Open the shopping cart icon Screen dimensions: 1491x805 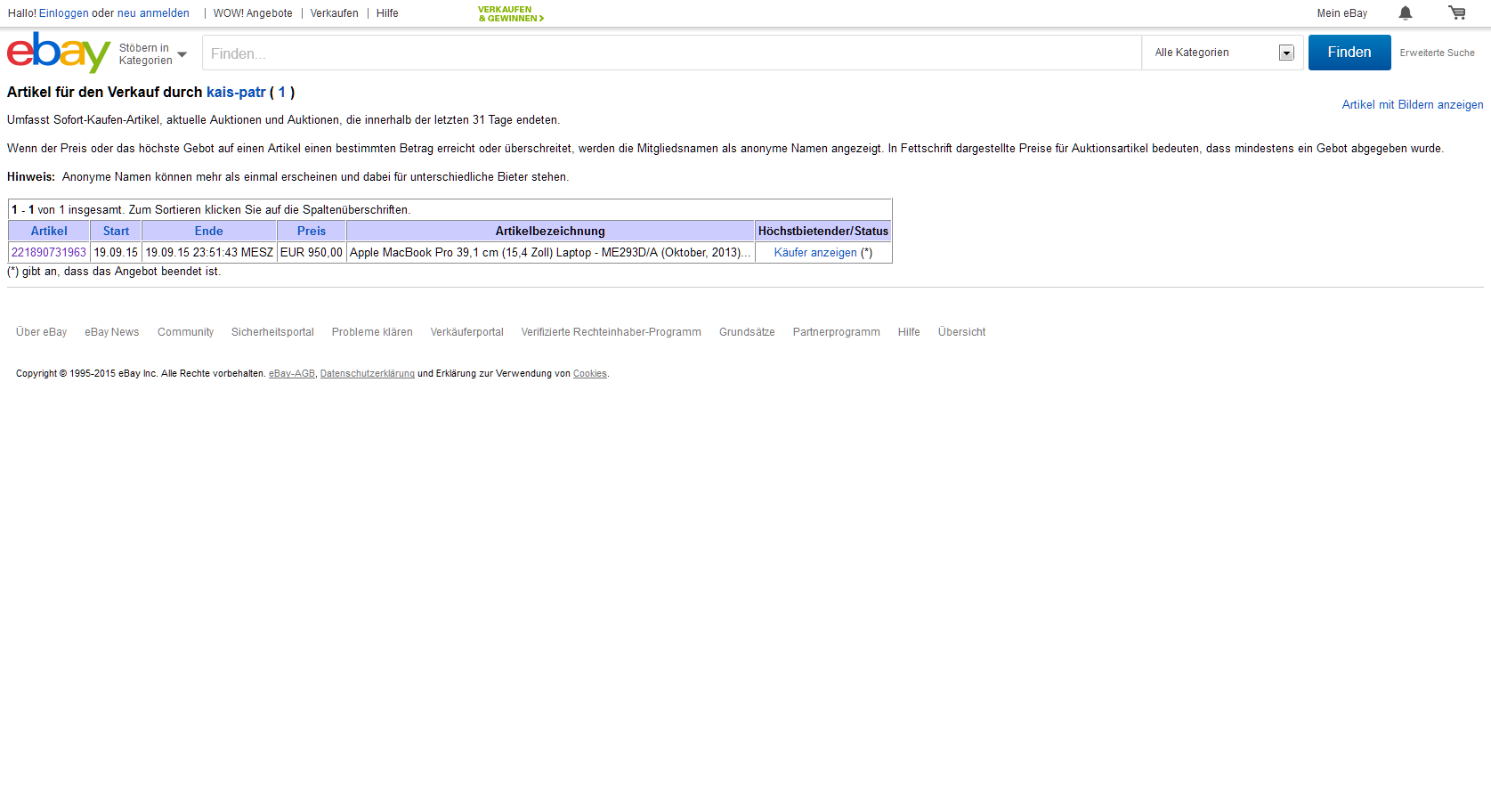(1456, 12)
